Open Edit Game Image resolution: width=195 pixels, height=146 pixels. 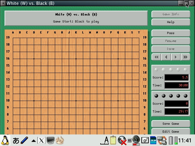pyautogui.click(x=171, y=132)
